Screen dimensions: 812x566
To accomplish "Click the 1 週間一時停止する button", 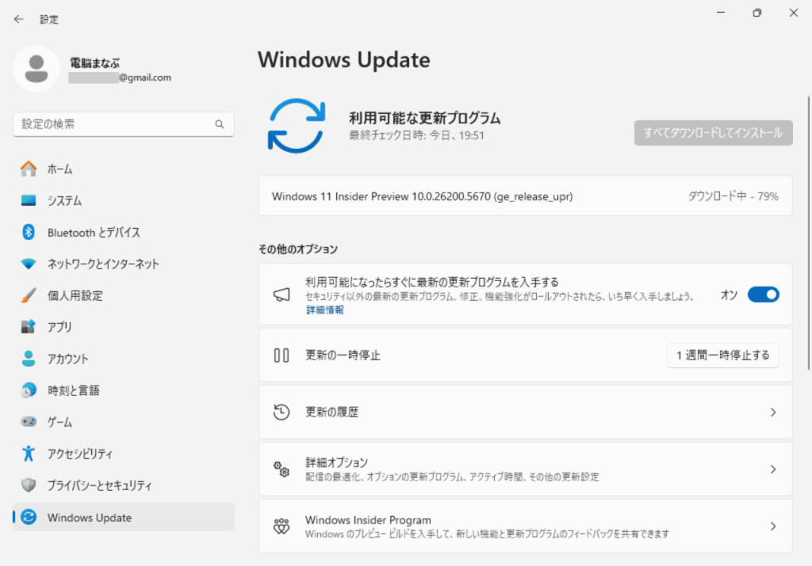I will [x=723, y=355].
